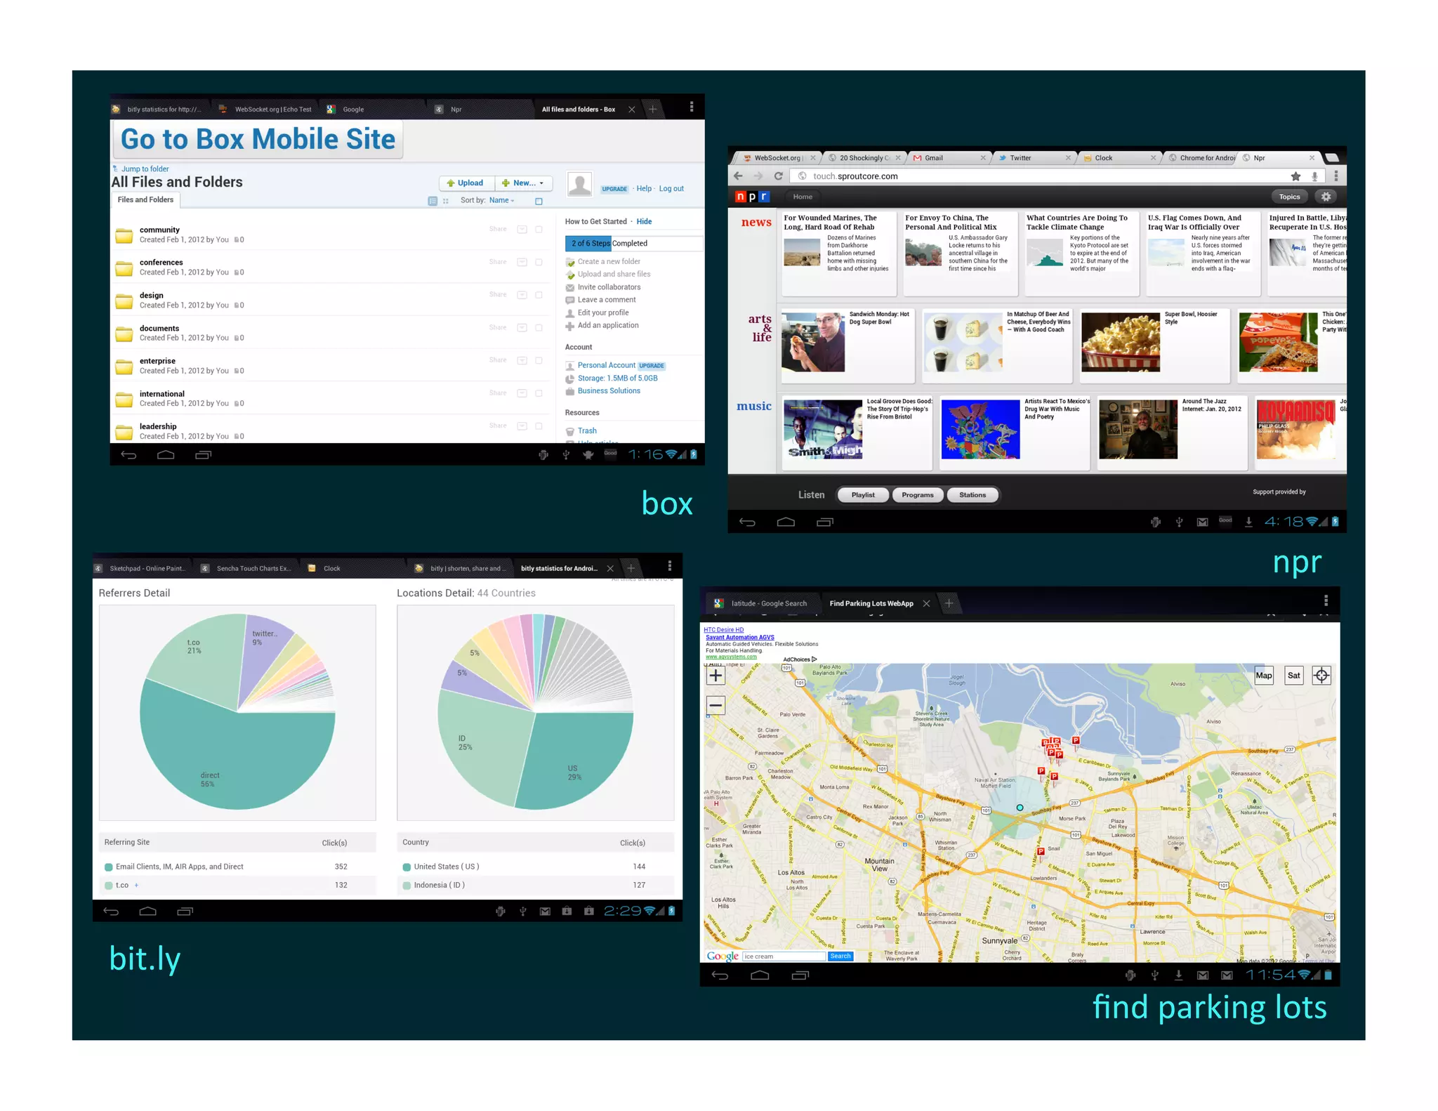Check the community folder checkbox
The height and width of the screenshot is (1111, 1438).
(539, 229)
